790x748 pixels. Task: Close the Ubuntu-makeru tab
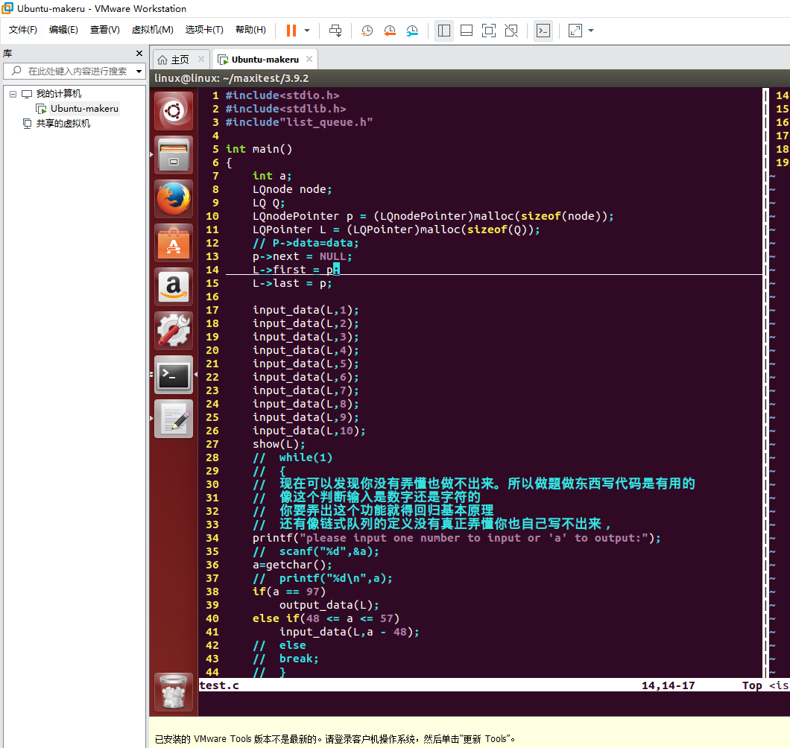309,59
